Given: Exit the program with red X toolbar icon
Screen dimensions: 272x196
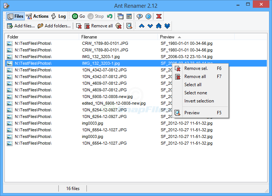Looking at the screenshot, I should [159, 16].
